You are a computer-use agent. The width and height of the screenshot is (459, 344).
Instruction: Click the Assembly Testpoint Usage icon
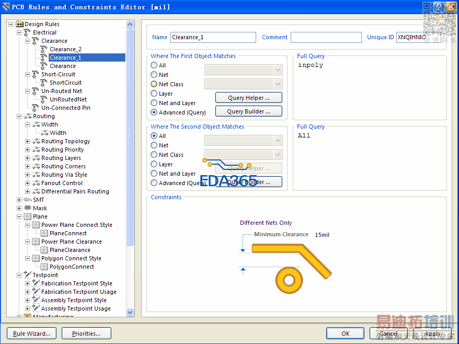pos(36,308)
